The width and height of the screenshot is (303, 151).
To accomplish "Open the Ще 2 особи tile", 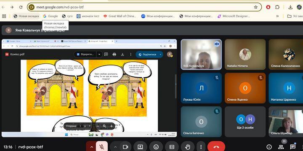I will (245, 122).
